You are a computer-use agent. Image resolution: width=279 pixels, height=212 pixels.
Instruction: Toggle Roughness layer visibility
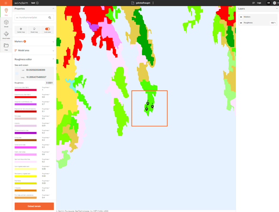point(241,22)
